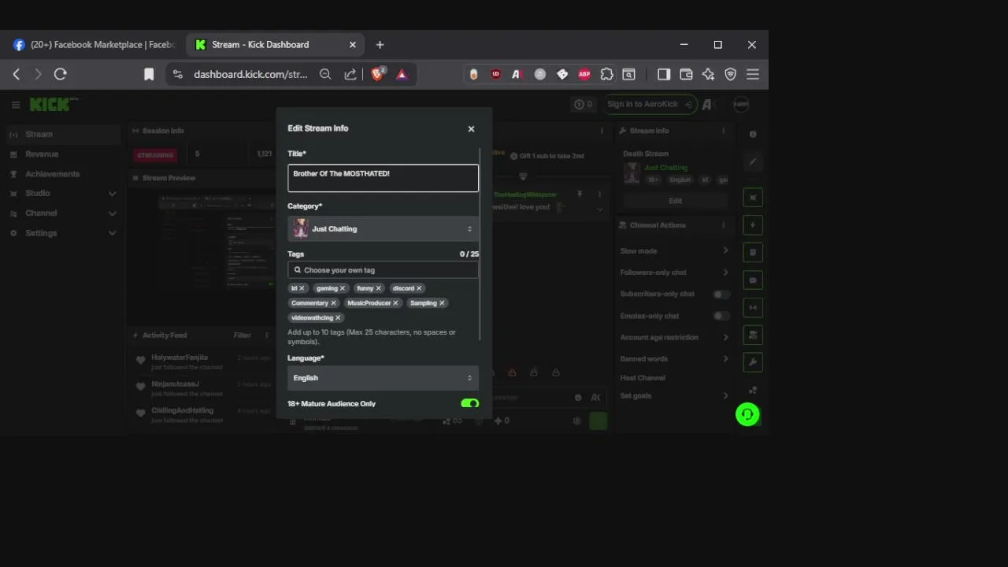Edit the stream Title text field
The width and height of the screenshot is (1008, 567).
(383, 178)
